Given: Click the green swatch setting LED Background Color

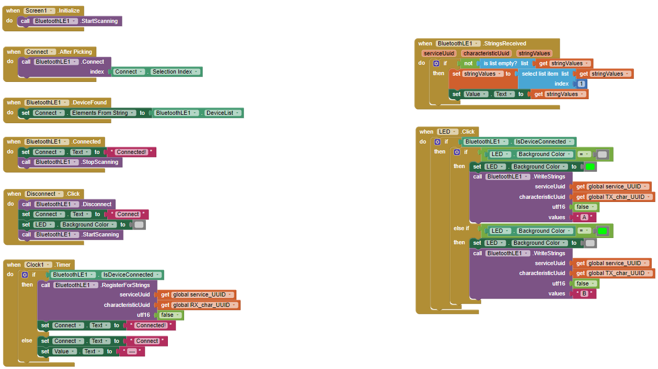Looking at the screenshot, I should tap(589, 167).
